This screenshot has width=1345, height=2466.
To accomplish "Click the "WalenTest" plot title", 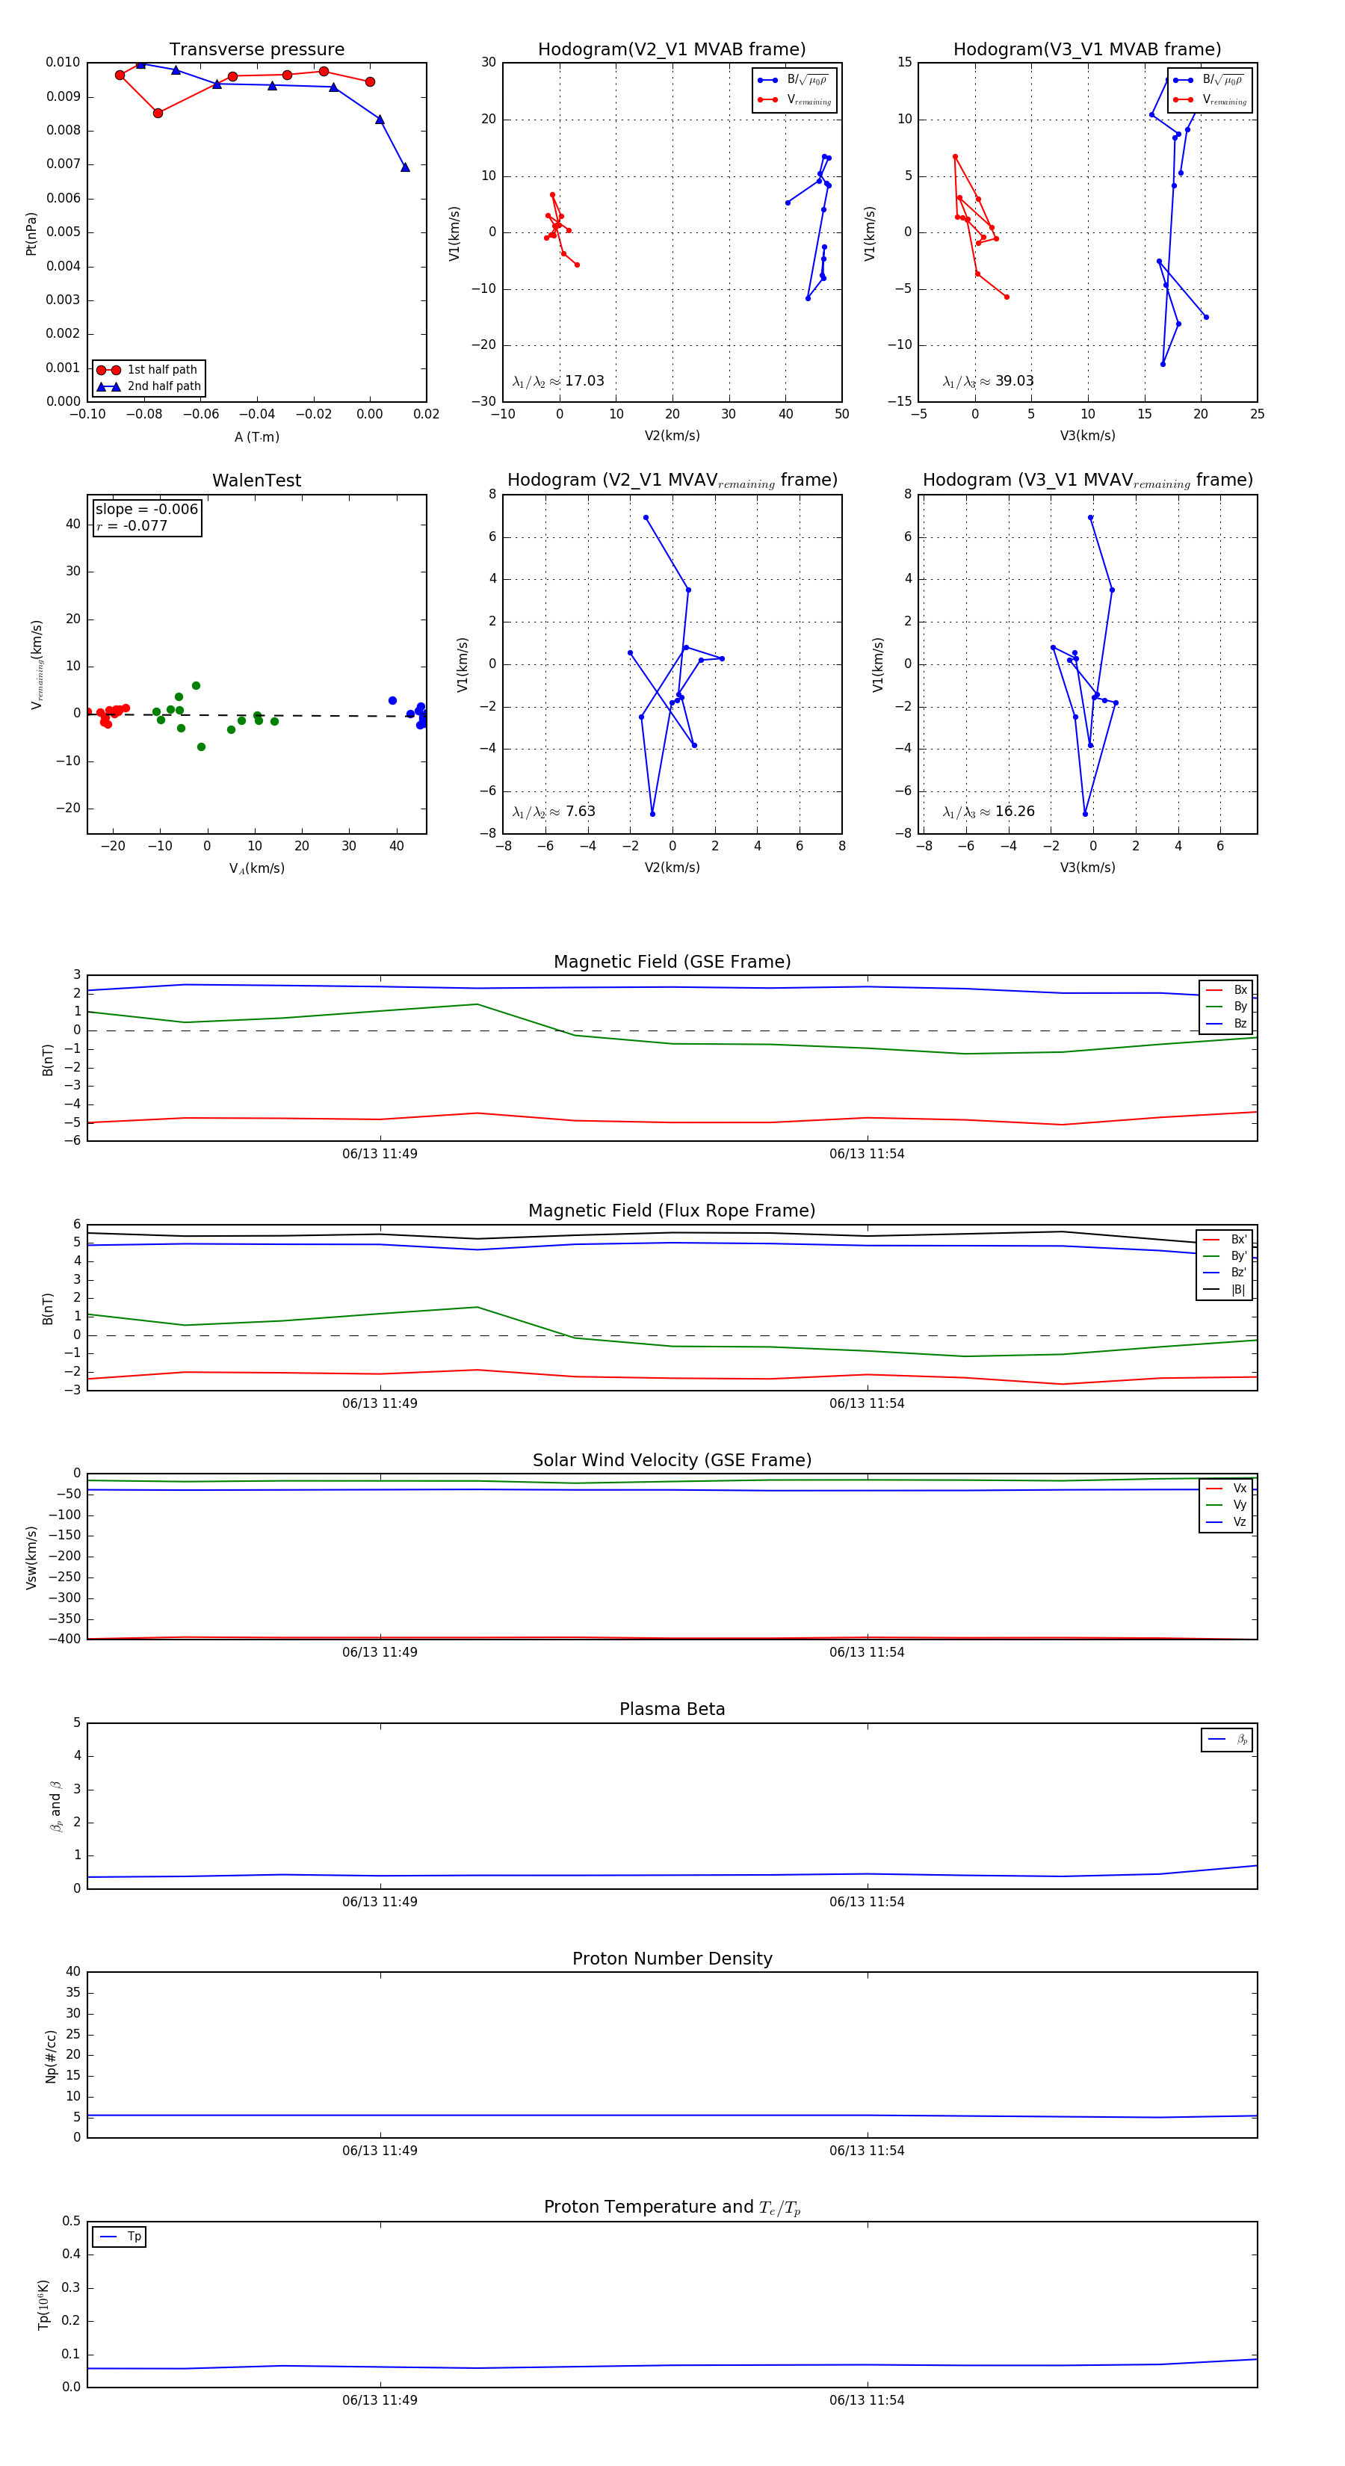I will click(256, 480).
